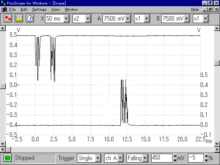The width and height of the screenshot is (220, 165).
Task: Click the Stopped status field
Action: click(35, 158)
